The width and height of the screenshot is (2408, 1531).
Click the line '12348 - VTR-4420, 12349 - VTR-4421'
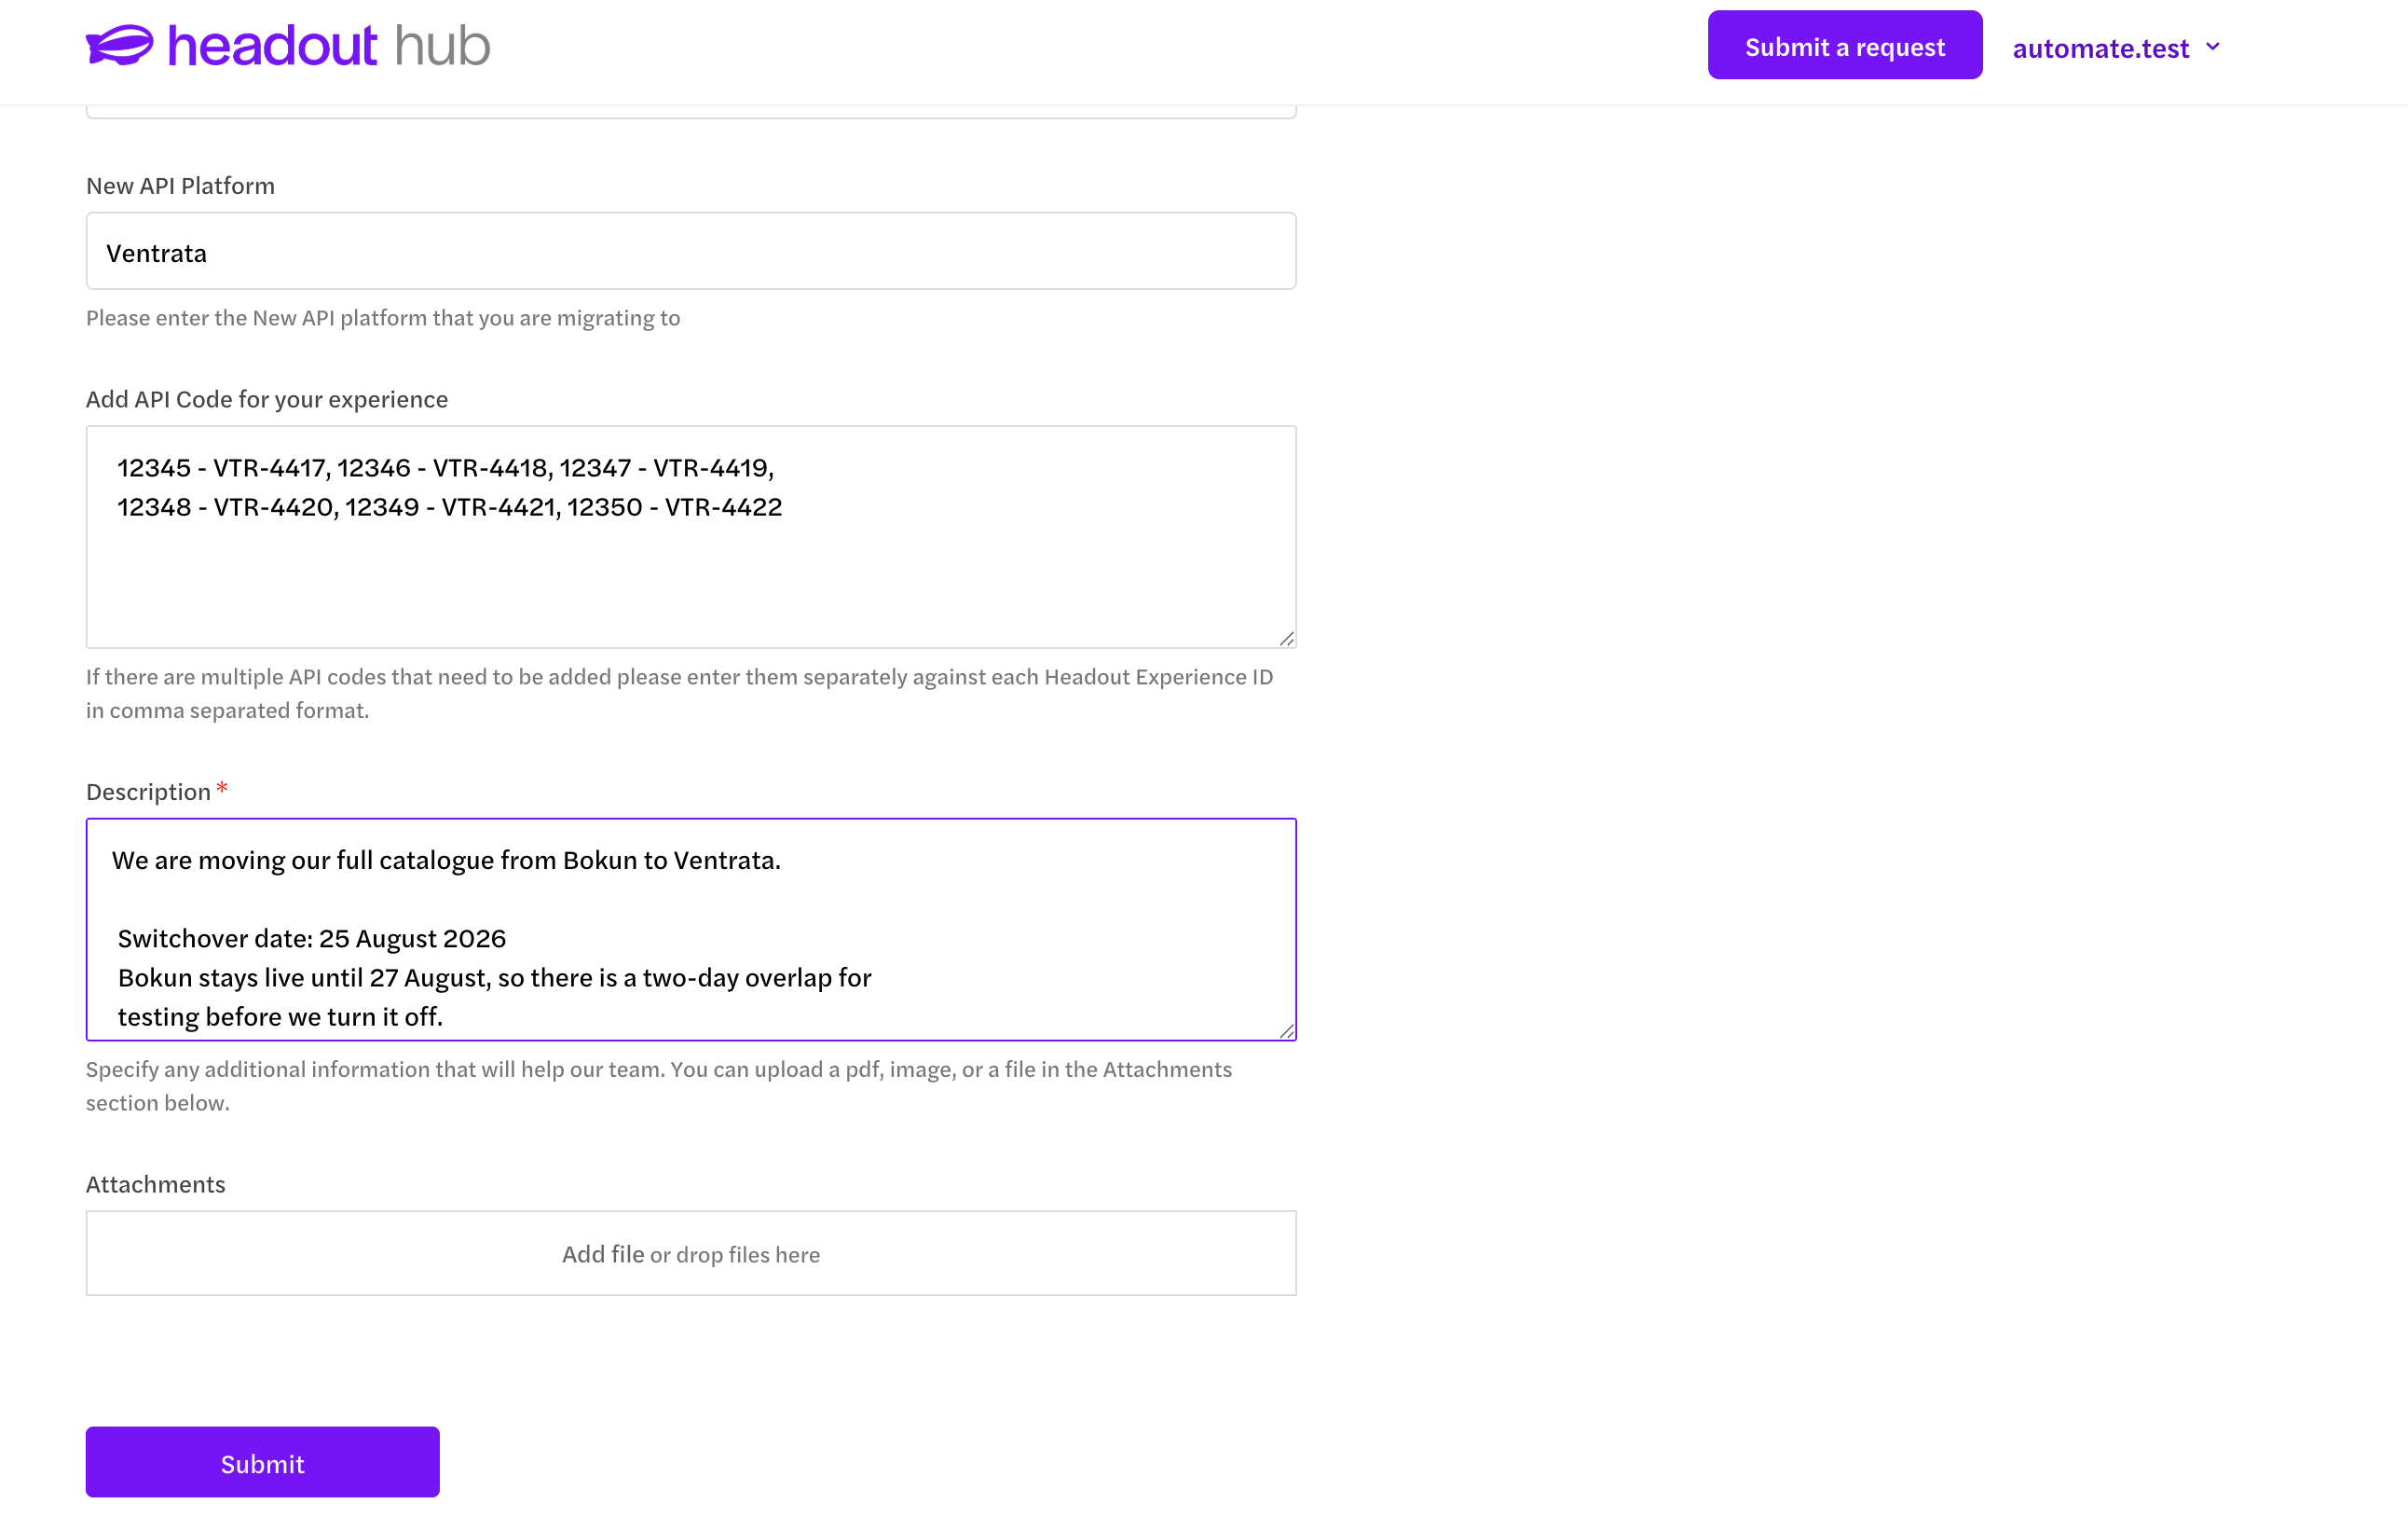pos(450,507)
